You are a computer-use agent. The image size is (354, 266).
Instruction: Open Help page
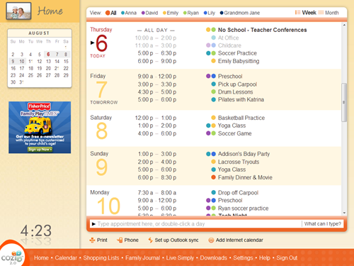(265, 257)
